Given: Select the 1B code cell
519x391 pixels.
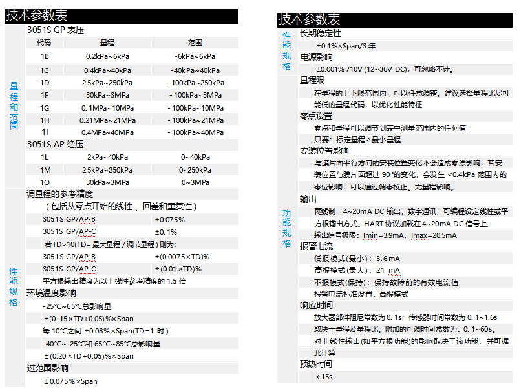Looking at the screenshot, I should pos(45,57).
